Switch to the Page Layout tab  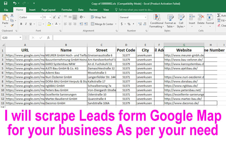[x=49, y=10]
